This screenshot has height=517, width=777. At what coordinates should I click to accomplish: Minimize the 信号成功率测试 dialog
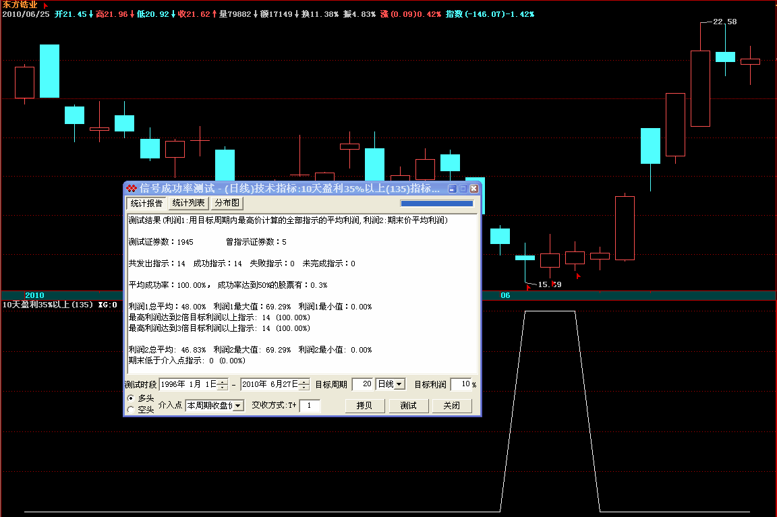[x=453, y=189]
